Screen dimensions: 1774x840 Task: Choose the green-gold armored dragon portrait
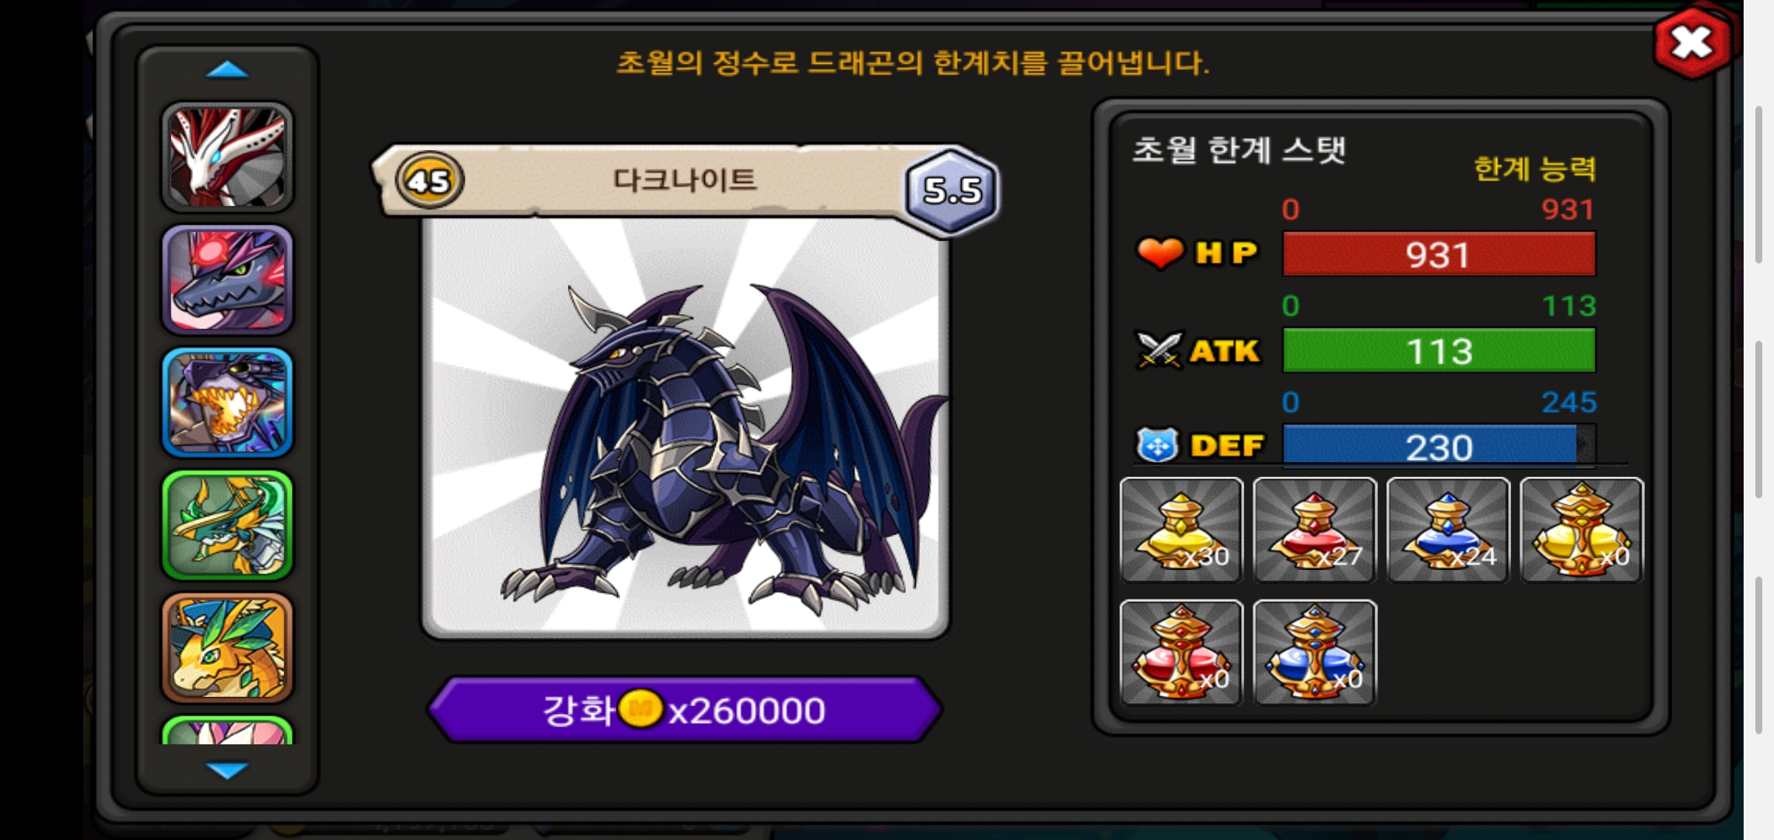[227, 525]
